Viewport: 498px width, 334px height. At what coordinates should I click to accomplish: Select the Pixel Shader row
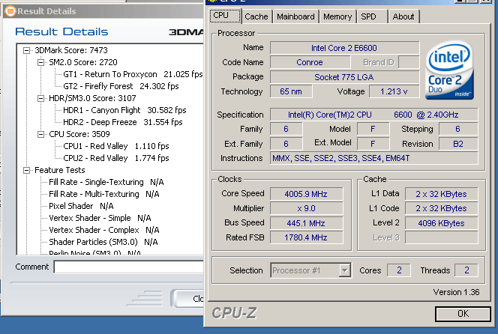[x=81, y=206]
